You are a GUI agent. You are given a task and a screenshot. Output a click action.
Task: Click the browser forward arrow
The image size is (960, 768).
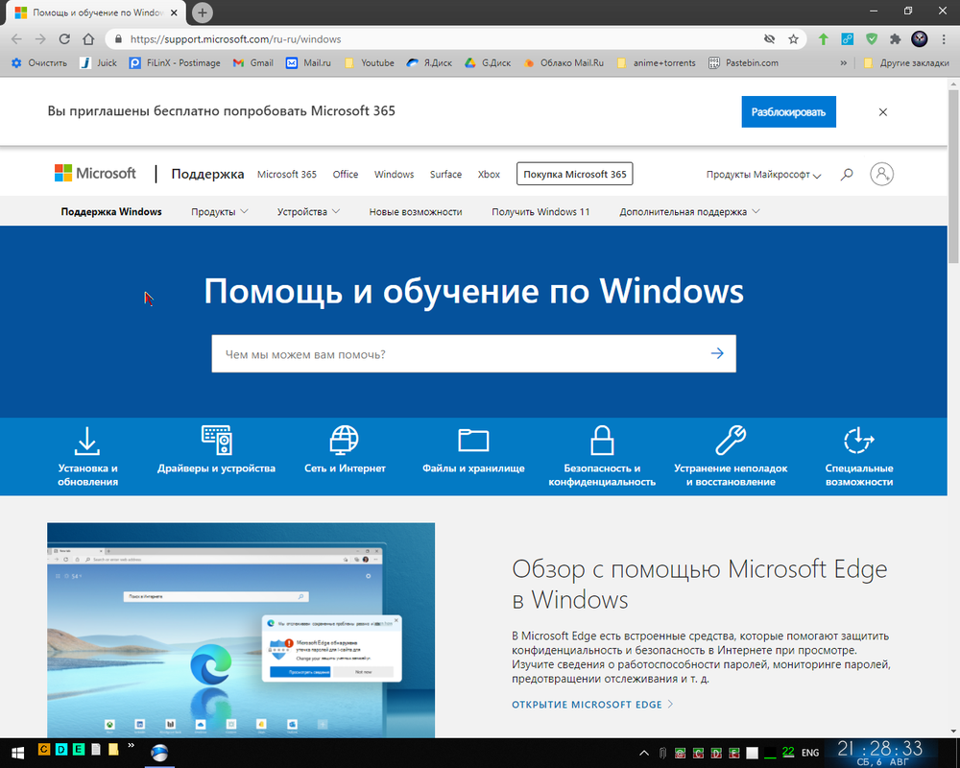(x=40, y=39)
